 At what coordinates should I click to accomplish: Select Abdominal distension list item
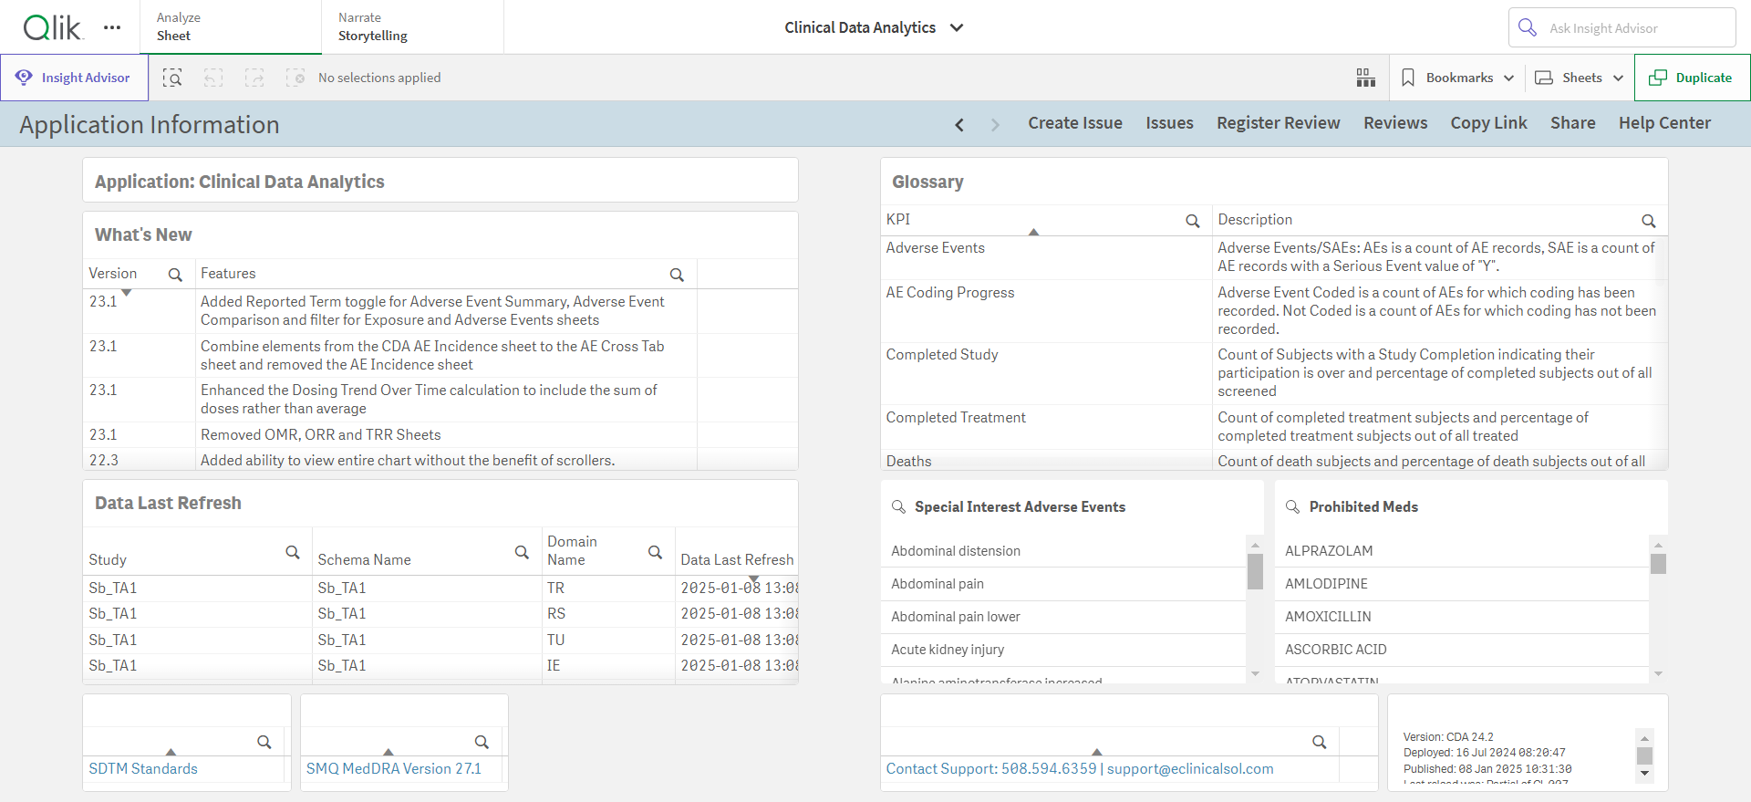(x=1062, y=551)
